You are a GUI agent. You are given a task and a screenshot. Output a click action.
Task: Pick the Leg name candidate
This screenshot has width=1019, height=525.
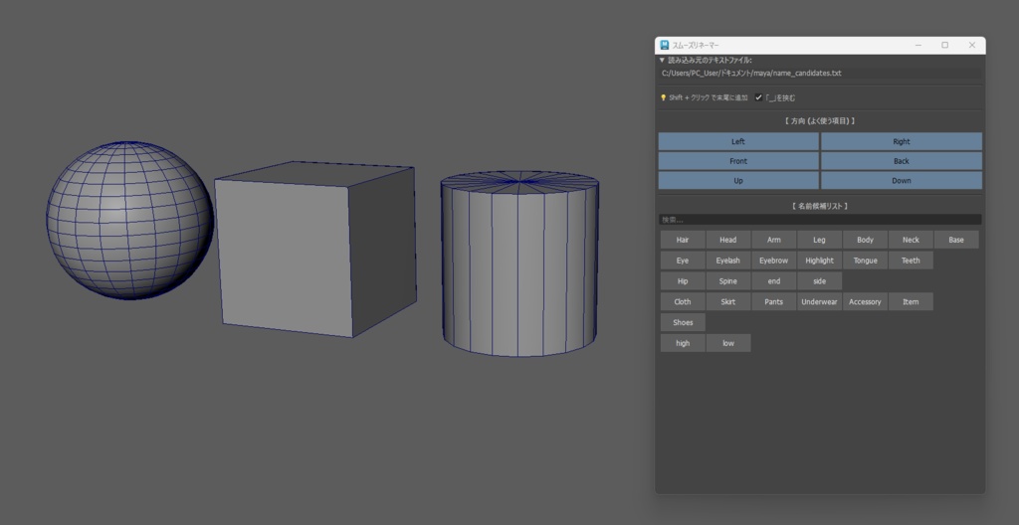pos(820,240)
